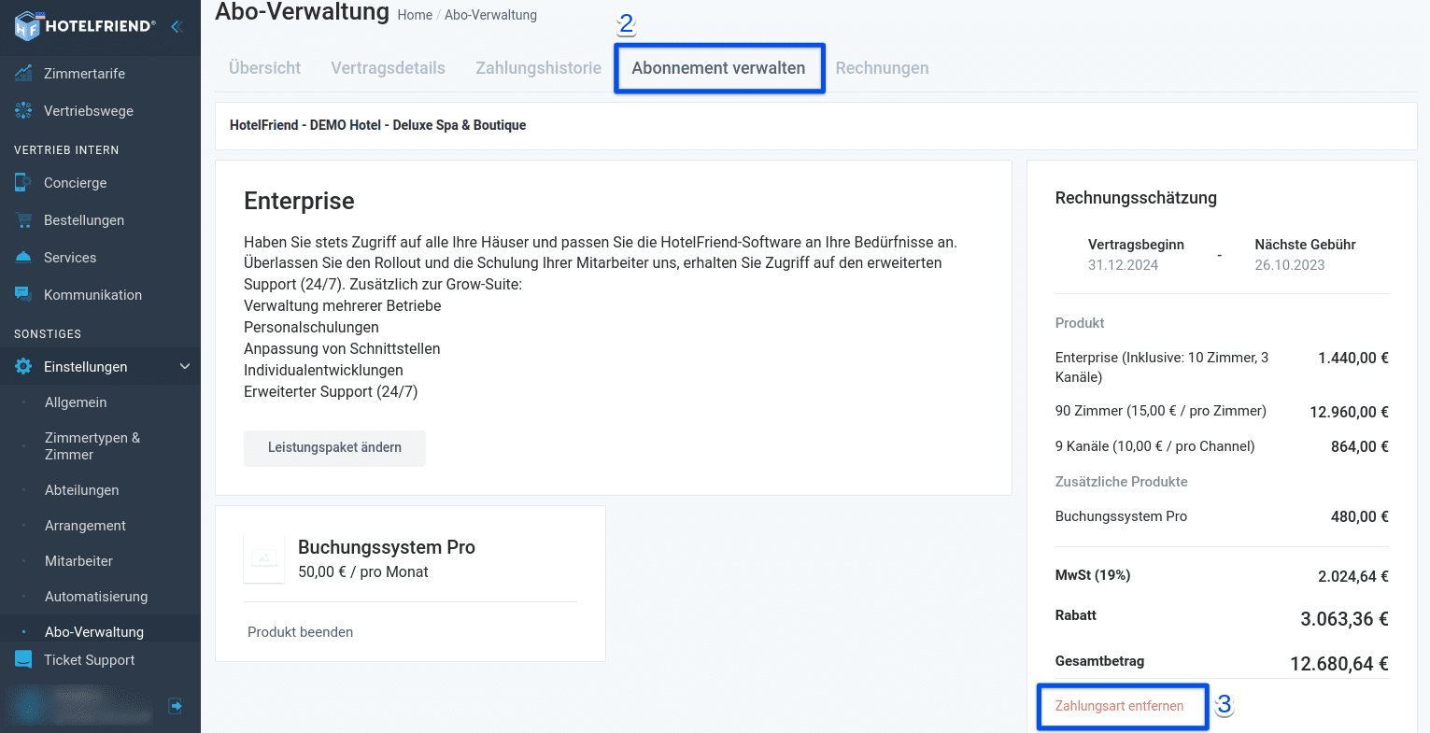Click Zahlungsart entfernen link
1430x733 pixels.
pos(1119,706)
